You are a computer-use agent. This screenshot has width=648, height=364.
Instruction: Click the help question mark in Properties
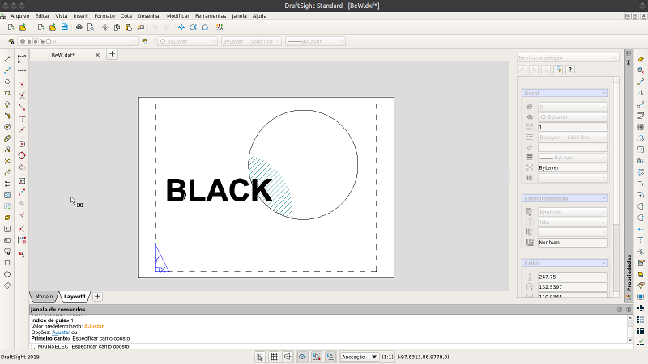570,70
